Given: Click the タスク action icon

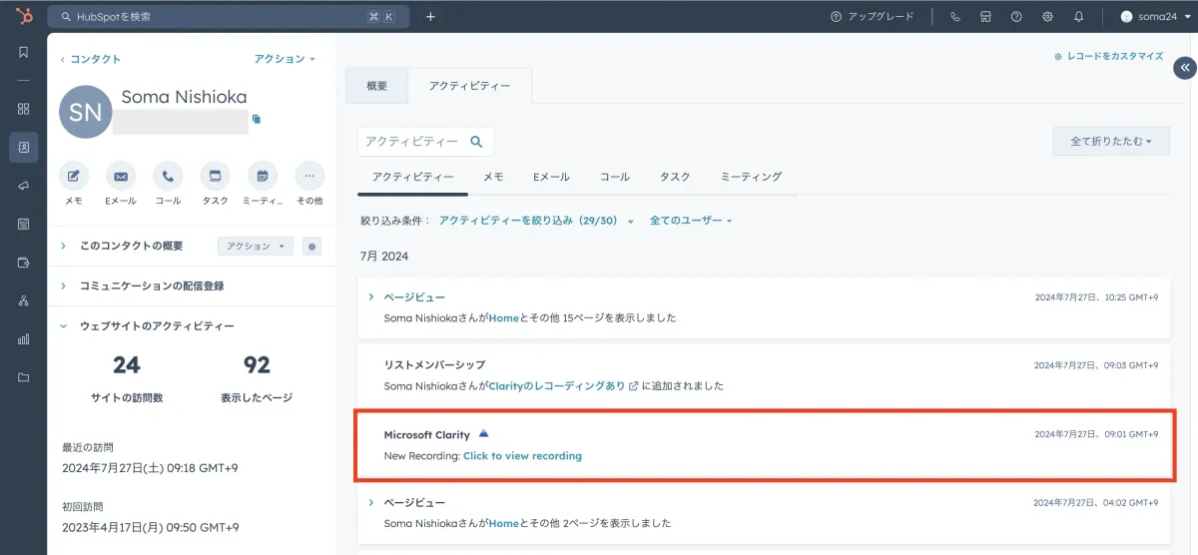Looking at the screenshot, I should click(x=215, y=176).
